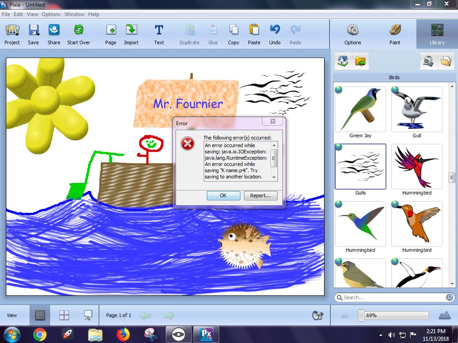Switch to the Options panel
Viewport: 458px width, 343px height.
pyautogui.click(x=352, y=34)
